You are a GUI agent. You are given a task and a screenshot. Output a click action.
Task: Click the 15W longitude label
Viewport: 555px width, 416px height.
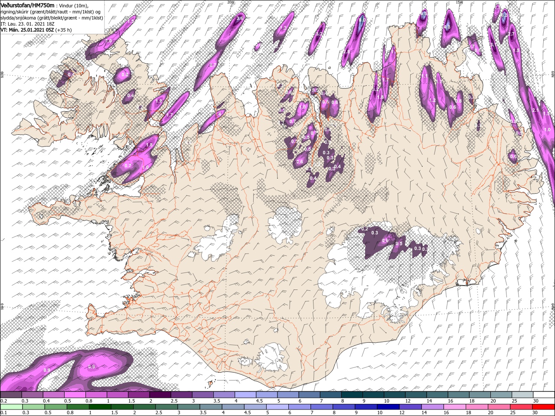(459, 2)
